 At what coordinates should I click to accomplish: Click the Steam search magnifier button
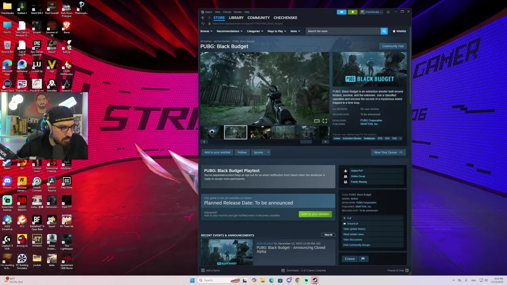[384, 31]
